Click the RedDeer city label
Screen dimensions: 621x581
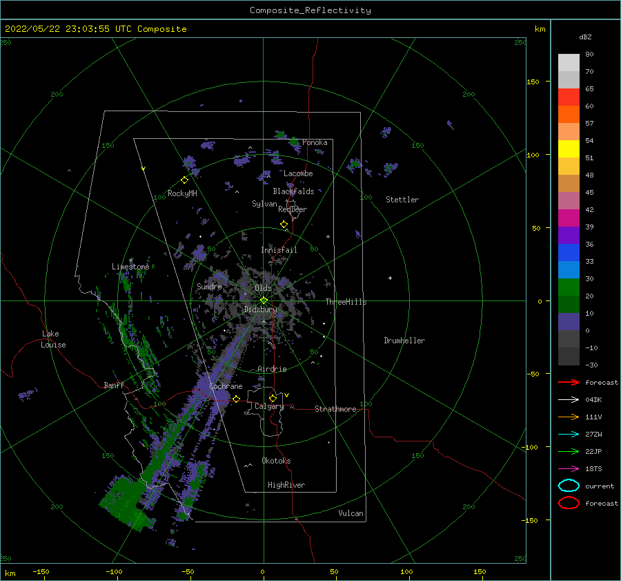[x=293, y=209]
